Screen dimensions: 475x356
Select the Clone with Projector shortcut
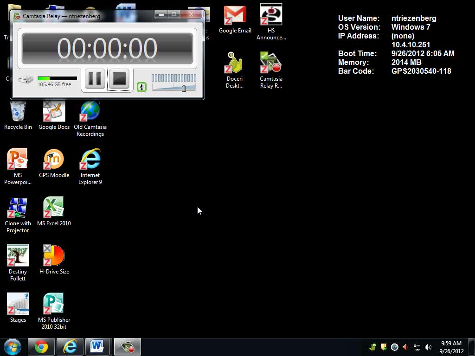(x=18, y=215)
